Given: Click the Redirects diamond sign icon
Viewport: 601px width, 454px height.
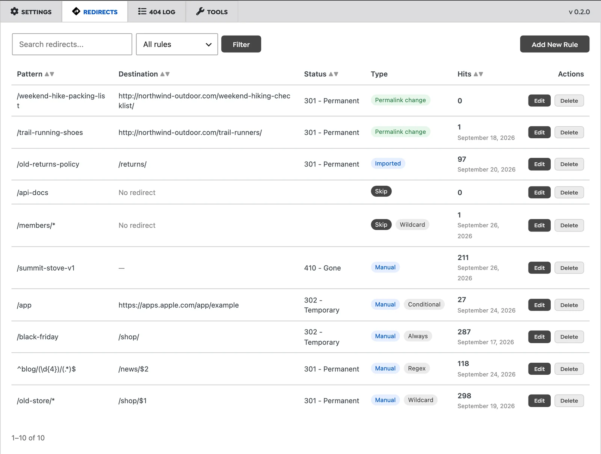Looking at the screenshot, I should pos(76,11).
